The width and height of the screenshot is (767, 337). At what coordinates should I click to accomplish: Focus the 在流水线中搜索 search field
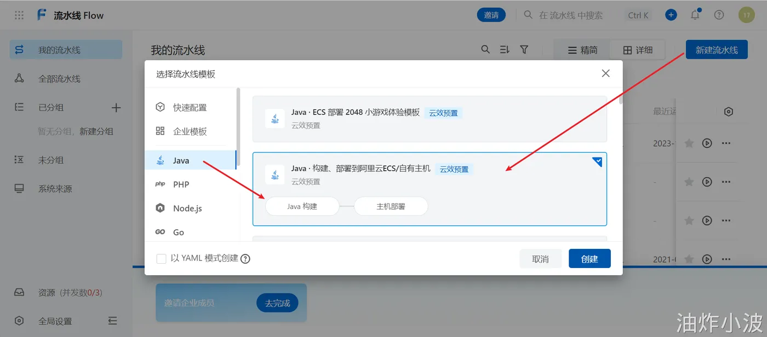tap(570, 15)
